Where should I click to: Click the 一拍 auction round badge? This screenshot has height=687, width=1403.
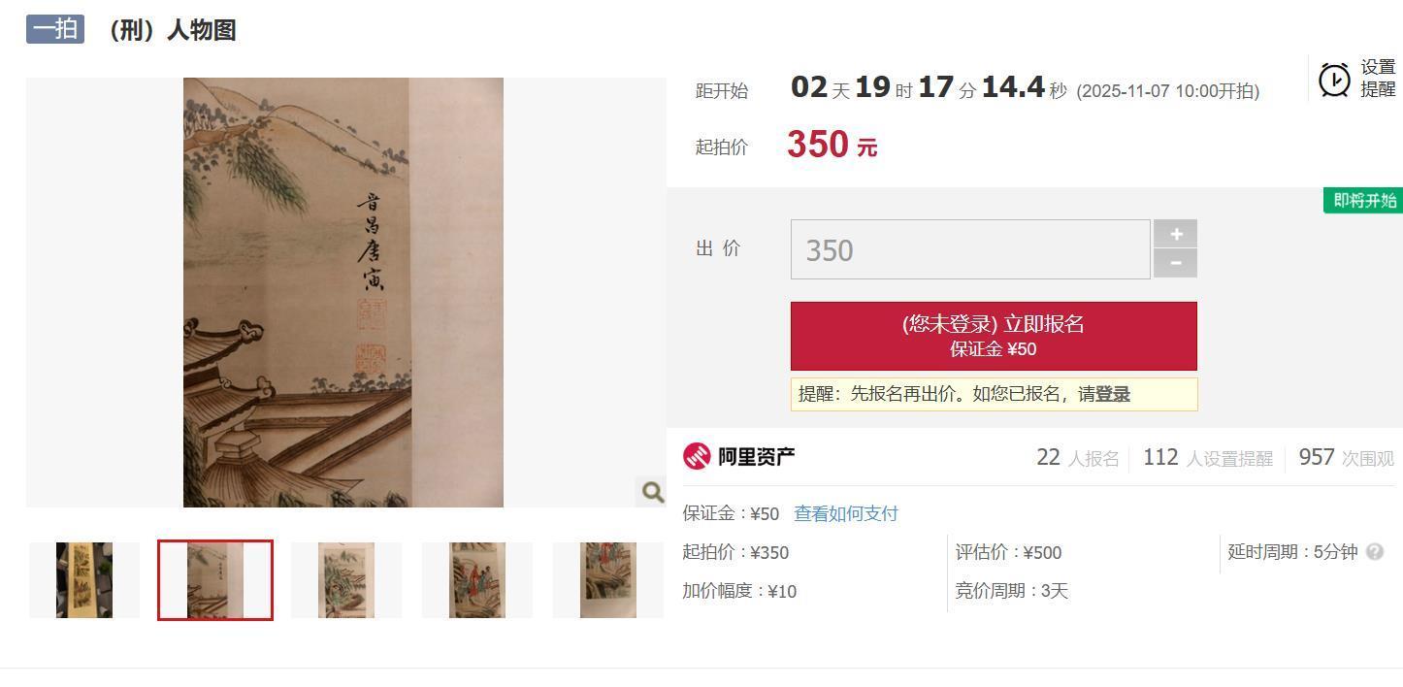pos(55,29)
